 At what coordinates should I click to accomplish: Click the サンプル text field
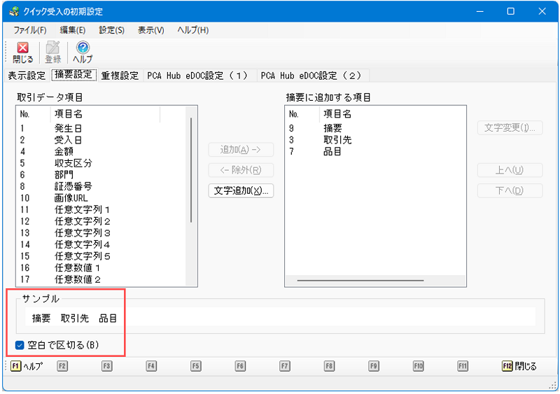pyautogui.click(x=281, y=317)
